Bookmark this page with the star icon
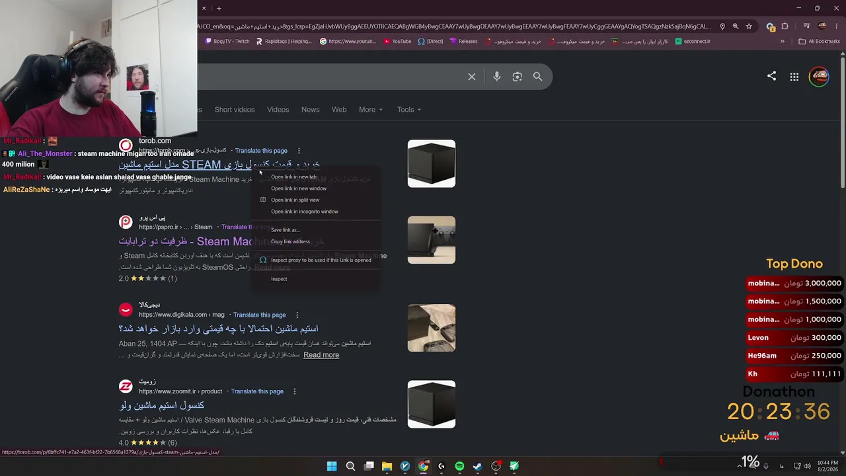 tap(749, 26)
